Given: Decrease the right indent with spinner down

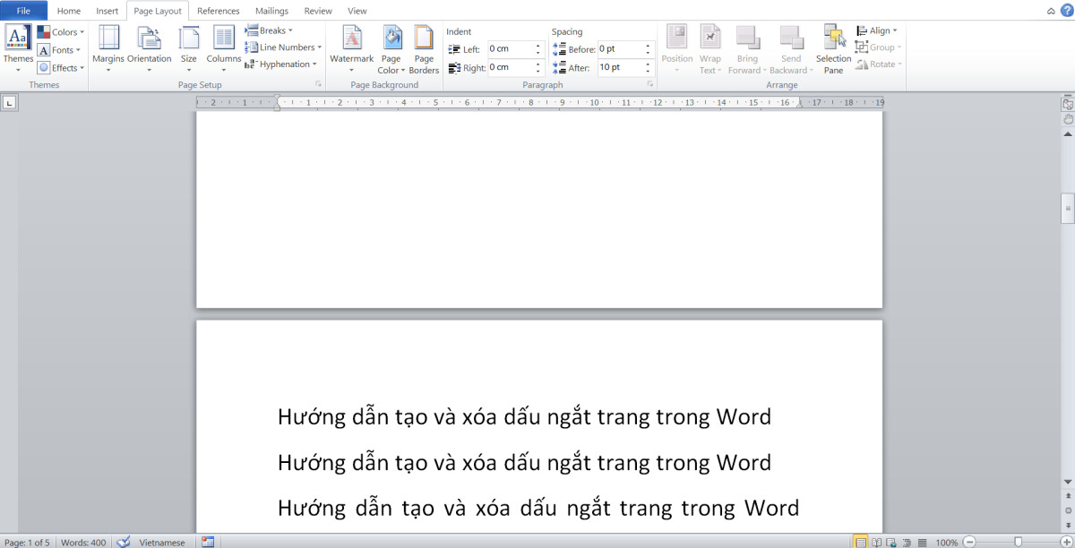Looking at the screenshot, I should coord(538,71).
